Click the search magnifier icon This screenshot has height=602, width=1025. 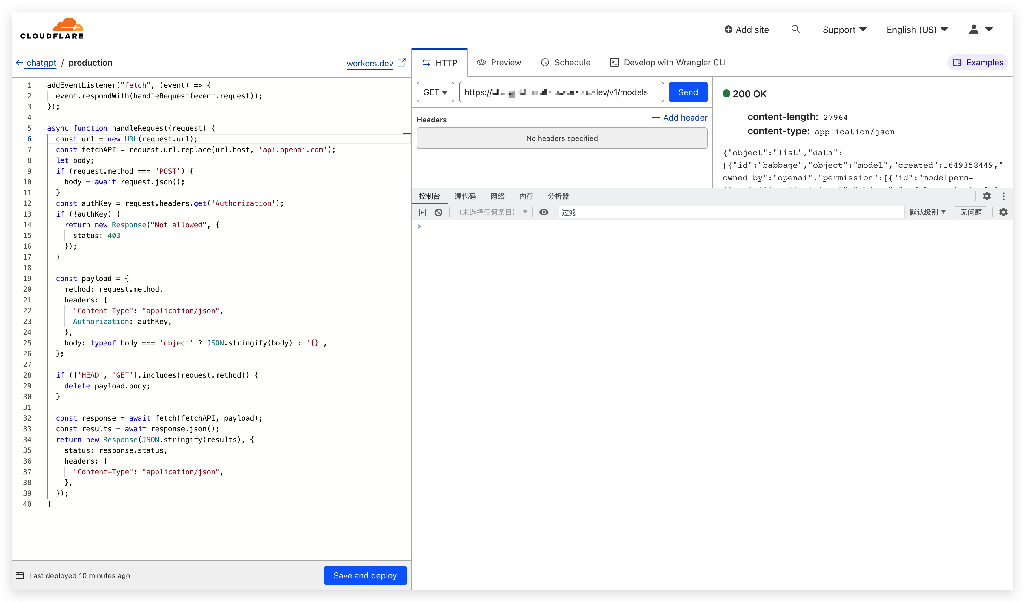tap(795, 29)
